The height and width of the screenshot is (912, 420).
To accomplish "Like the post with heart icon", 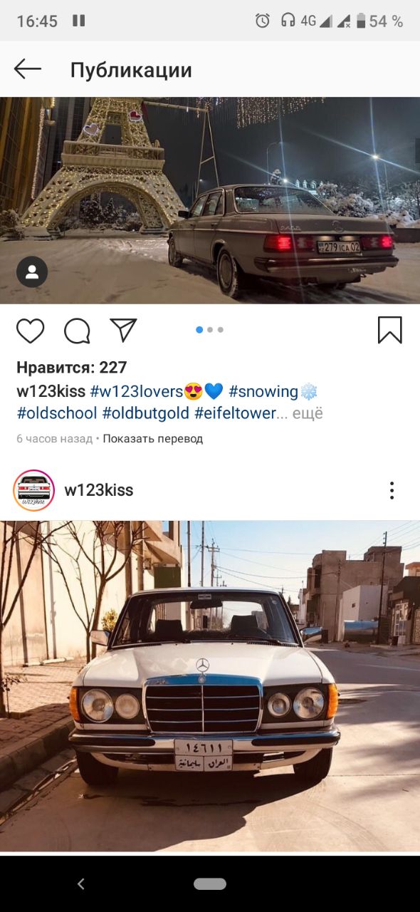I will click(x=31, y=331).
